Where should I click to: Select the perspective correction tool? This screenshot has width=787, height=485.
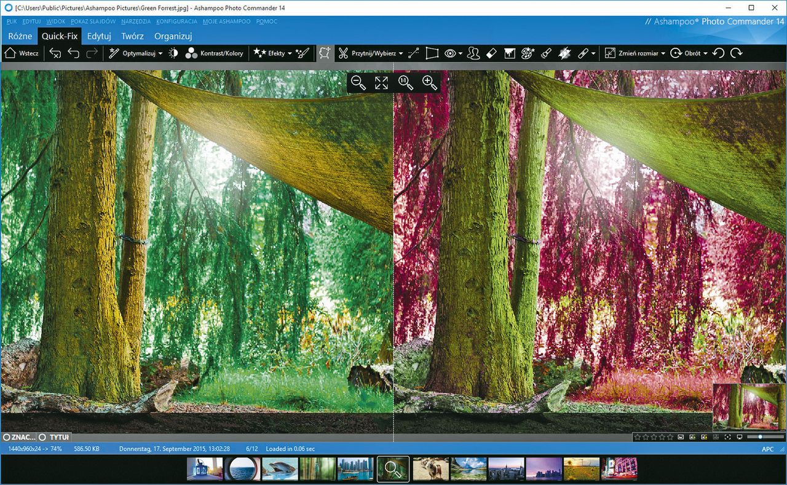click(432, 53)
